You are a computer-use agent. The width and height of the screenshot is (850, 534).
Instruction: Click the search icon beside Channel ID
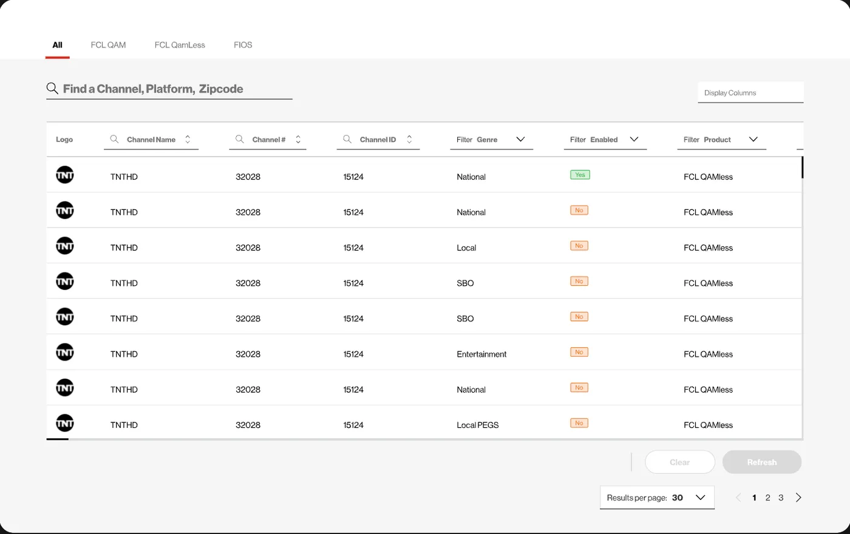click(347, 140)
